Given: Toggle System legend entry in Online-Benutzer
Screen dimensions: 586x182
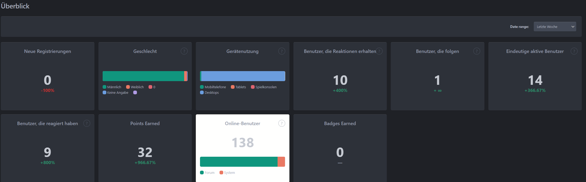Looking at the screenshot, I should [227, 173].
